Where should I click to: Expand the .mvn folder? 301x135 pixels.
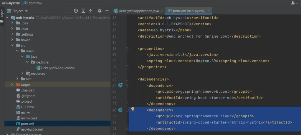click(12, 29)
